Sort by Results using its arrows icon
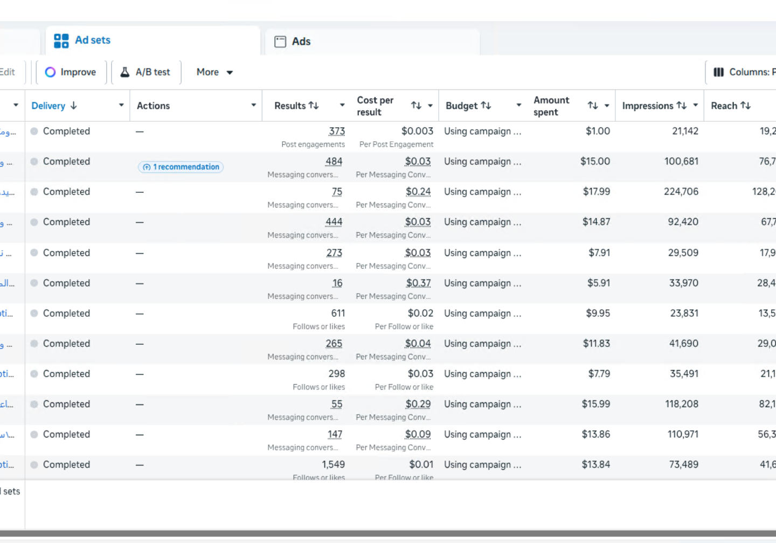The image size is (776, 543). [x=314, y=106]
